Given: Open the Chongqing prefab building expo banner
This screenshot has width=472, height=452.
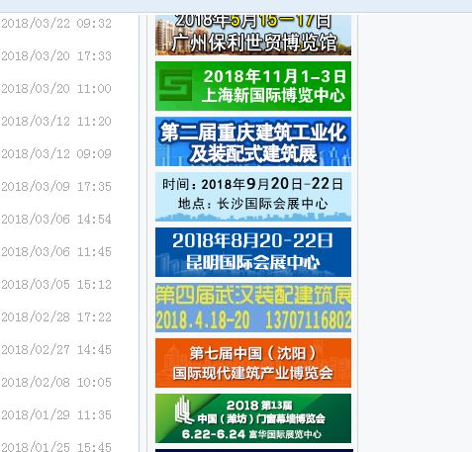Looking at the screenshot, I should coord(253,141).
